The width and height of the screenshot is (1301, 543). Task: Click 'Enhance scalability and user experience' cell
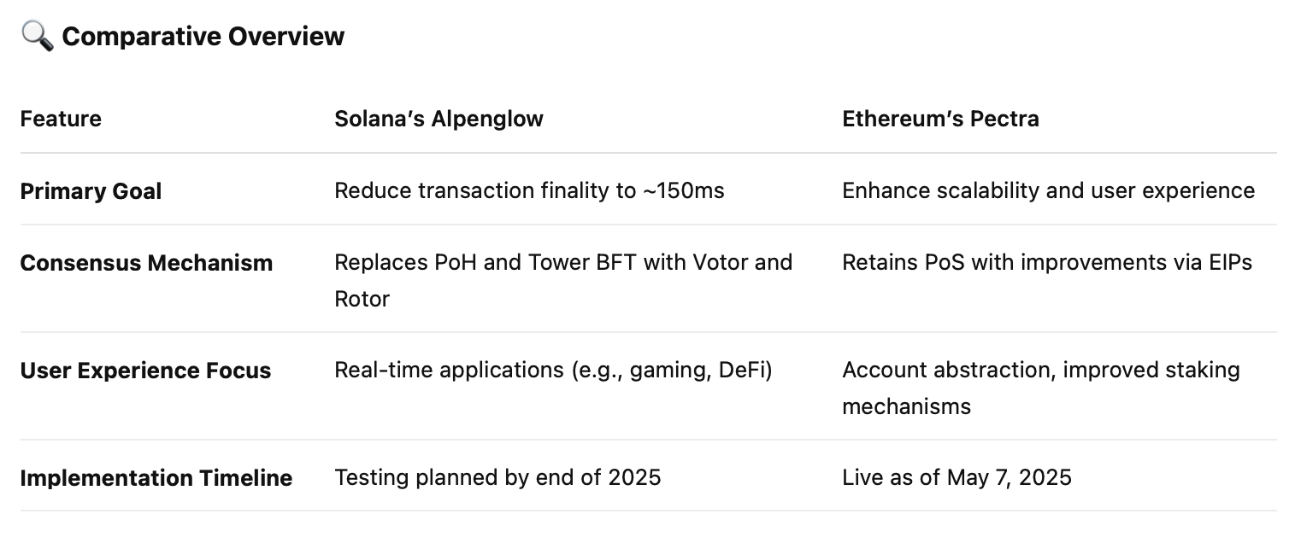[1048, 190]
